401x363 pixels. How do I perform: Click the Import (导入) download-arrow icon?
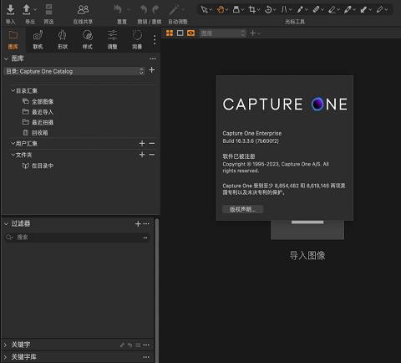[x=10, y=9]
